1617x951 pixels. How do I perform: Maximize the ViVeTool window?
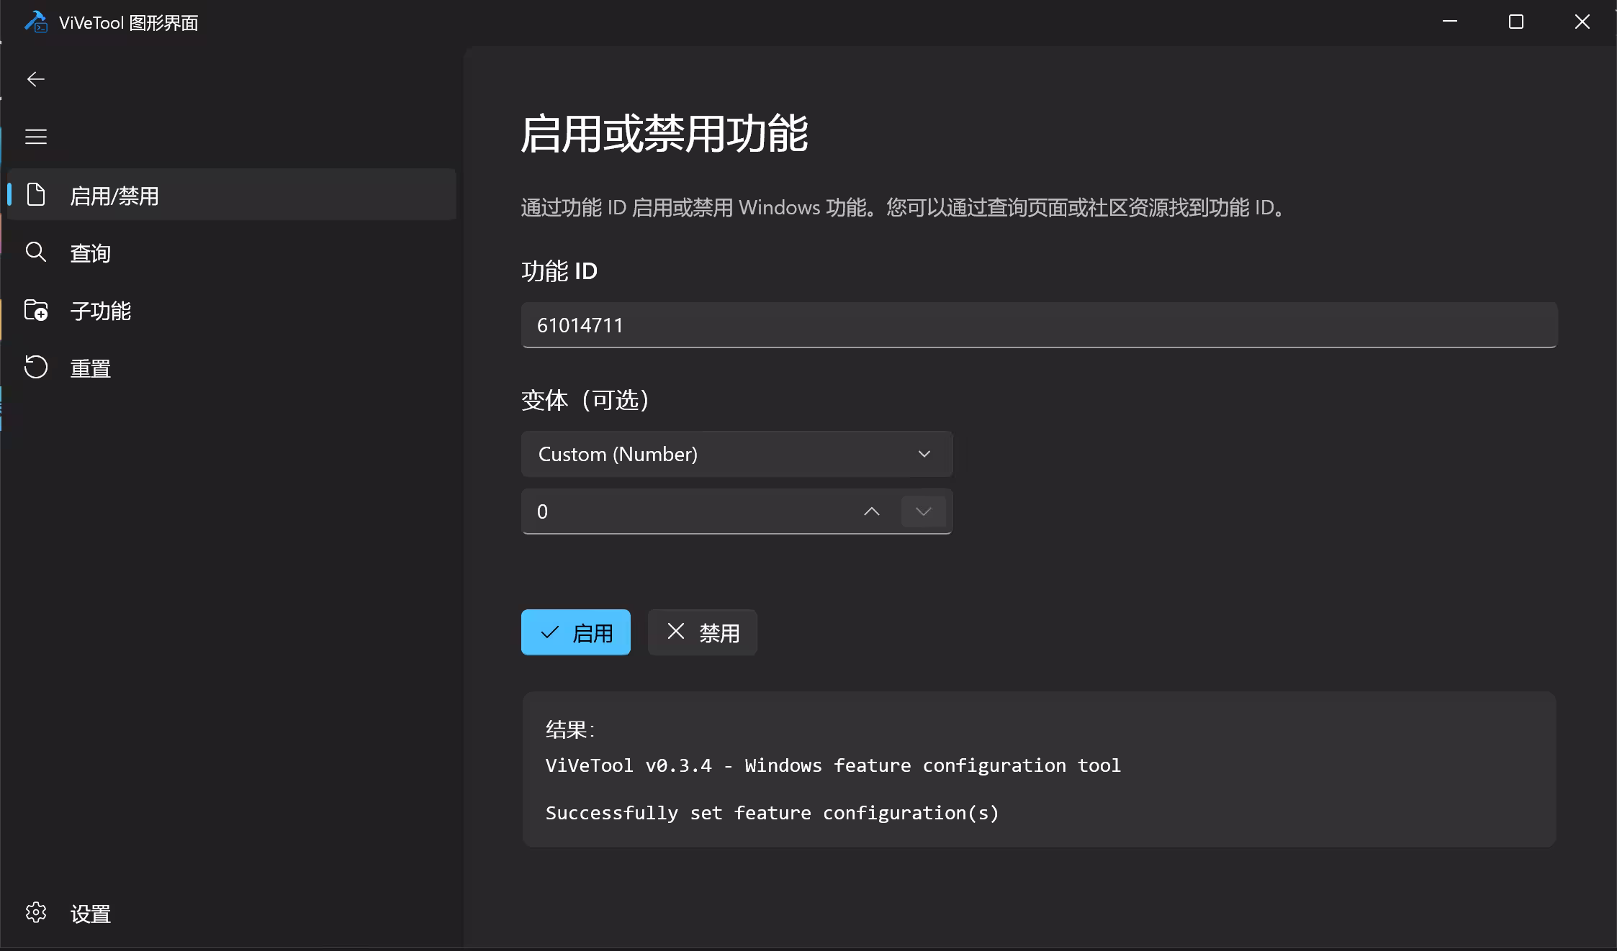point(1515,22)
